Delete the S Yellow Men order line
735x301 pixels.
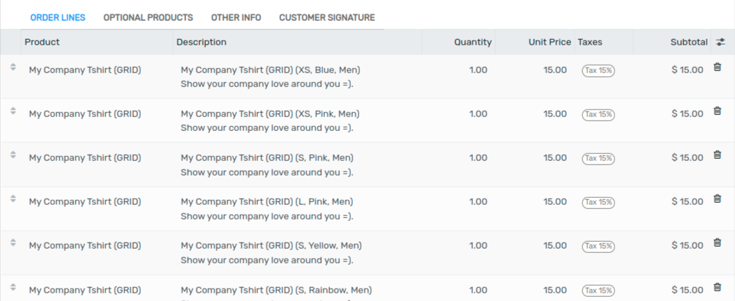coord(718,242)
